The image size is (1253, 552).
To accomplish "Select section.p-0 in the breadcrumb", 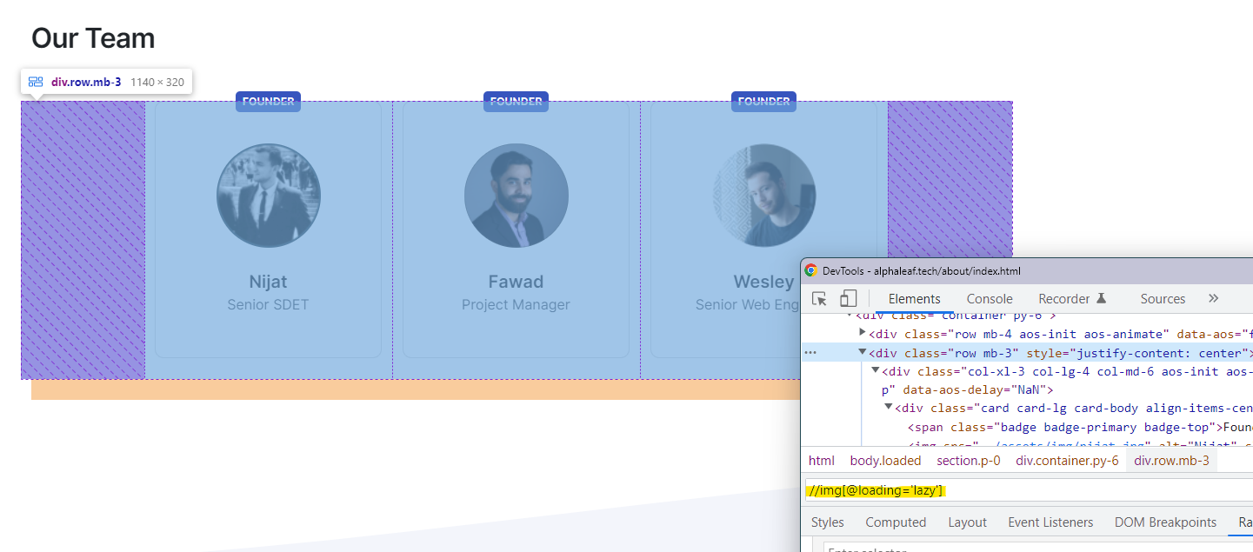I will [x=968, y=461].
